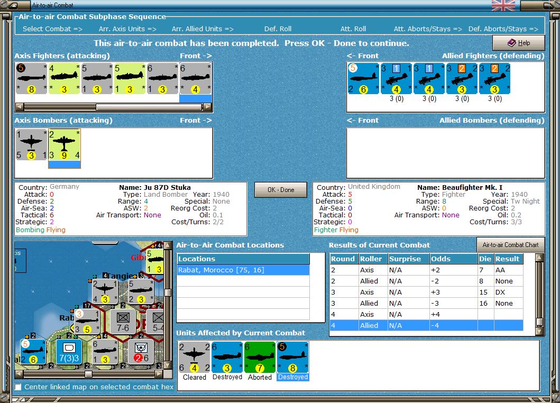Click the rearmost Axis fighter with value 8

(x=31, y=78)
